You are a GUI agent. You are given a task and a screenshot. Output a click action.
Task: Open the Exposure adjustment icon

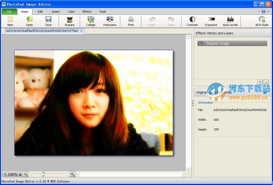(x=211, y=21)
